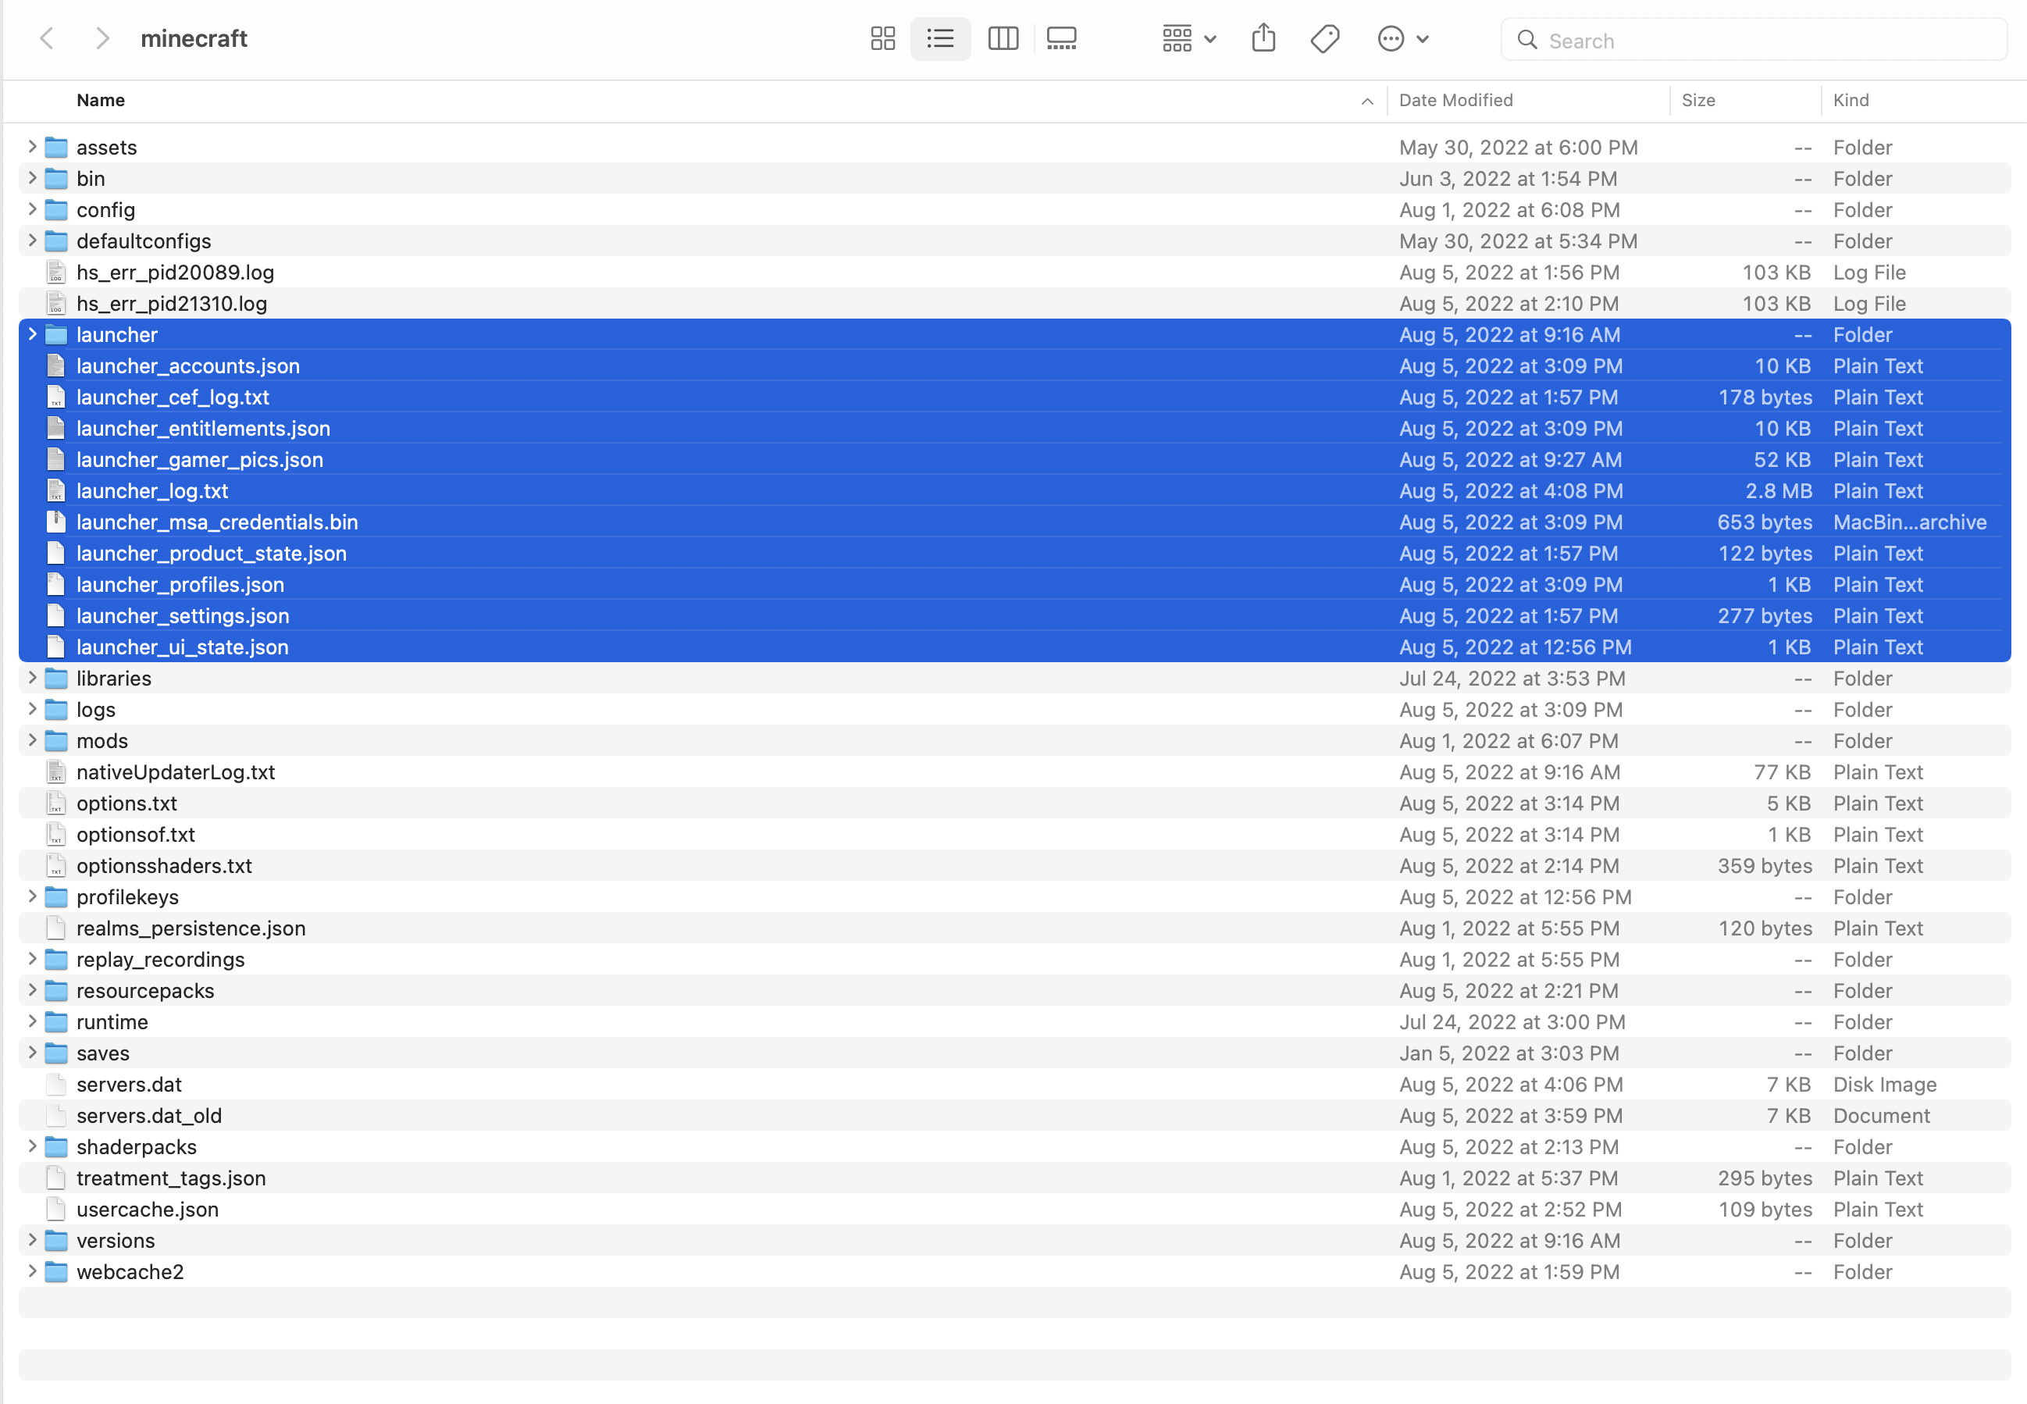Sort by the Name column header
The image size is (2027, 1404).
tap(100, 100)
